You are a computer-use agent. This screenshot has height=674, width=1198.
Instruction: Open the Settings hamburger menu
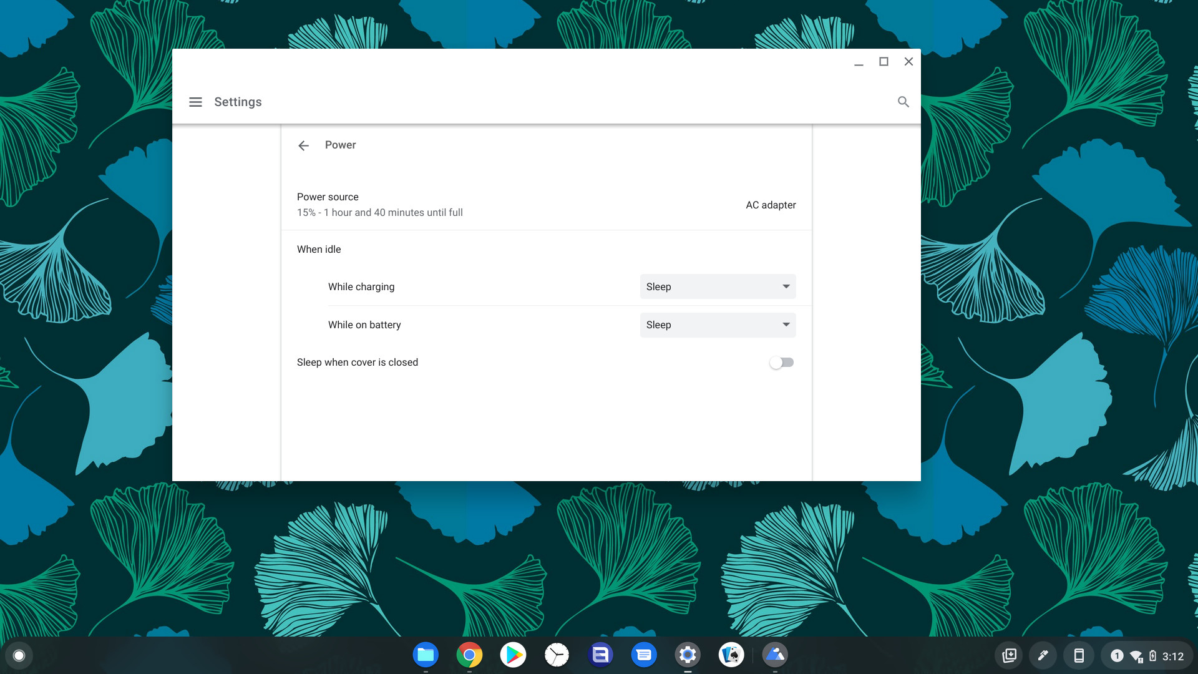coord(195,102)
